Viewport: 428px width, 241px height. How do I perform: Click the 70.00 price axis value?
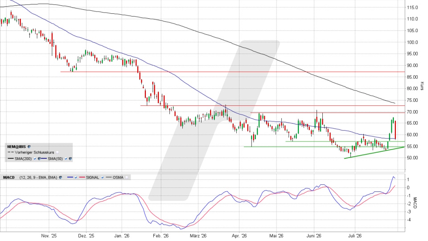pyautogui.click(x=412, y=112)
